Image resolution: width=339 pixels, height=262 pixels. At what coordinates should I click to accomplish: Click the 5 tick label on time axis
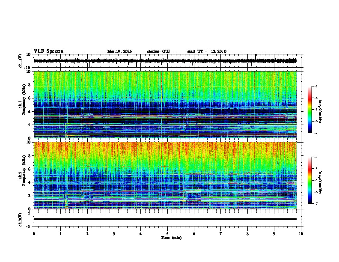[167, 234]
